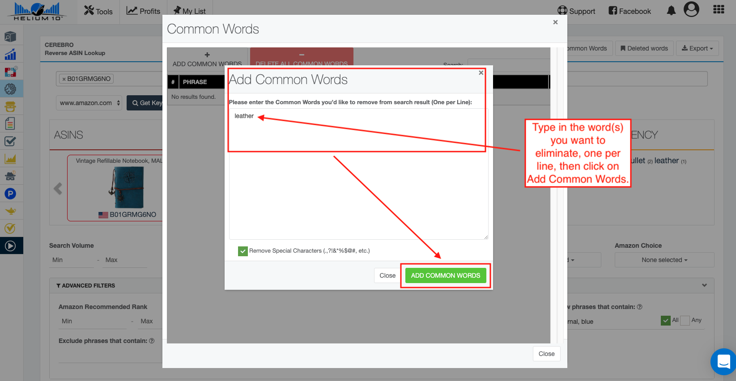Open the Export dropdown
This screenshot has width=736, height=381.
click(697, 48)
